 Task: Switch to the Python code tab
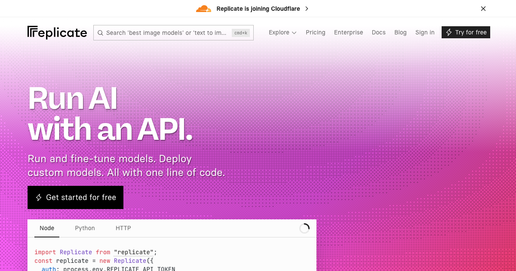(85, 228)
